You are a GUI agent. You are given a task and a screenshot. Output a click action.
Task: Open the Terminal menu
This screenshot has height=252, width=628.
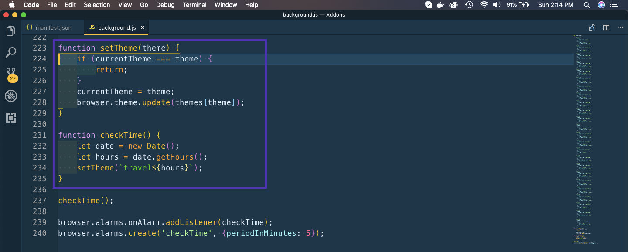point(195,5)
